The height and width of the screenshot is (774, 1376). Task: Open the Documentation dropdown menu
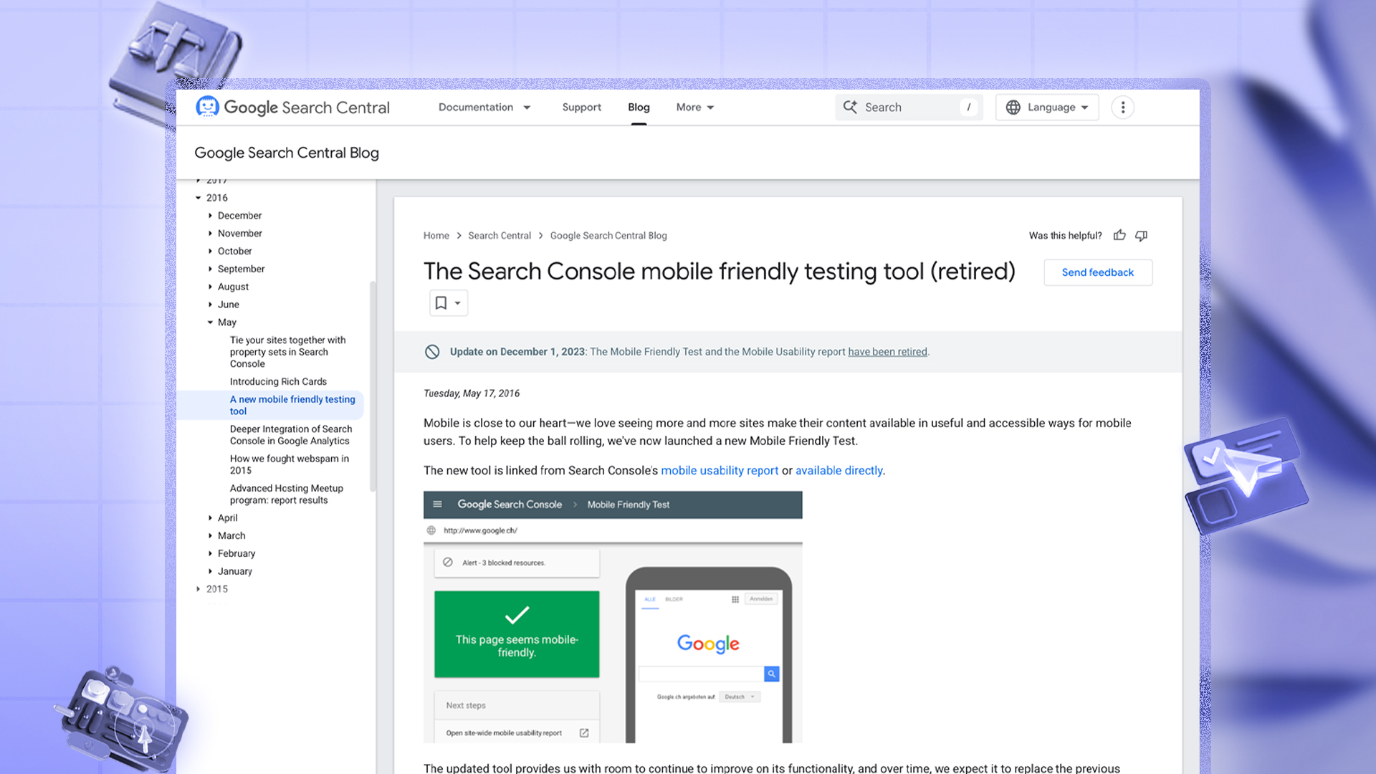pyautogui.click(x=484, y=107)
